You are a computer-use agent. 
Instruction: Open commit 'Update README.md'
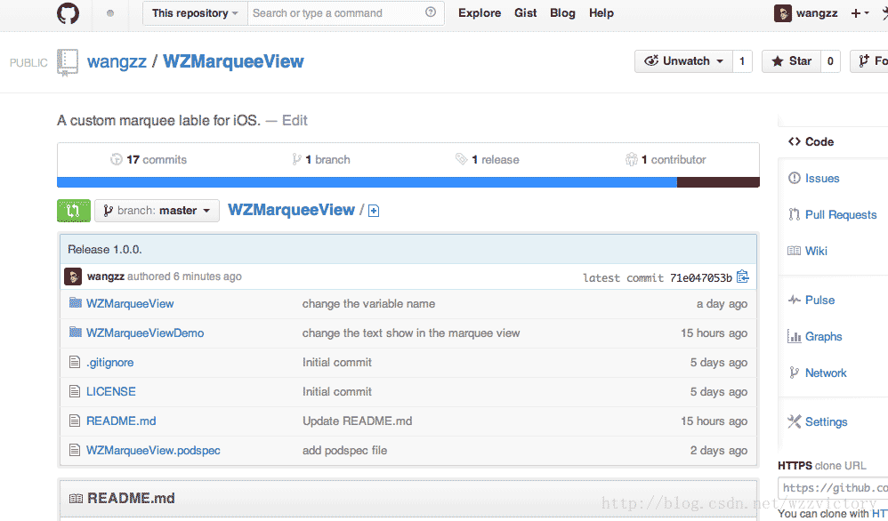[358, 421]
